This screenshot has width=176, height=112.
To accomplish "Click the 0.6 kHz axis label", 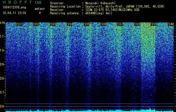I will [2, 106].
